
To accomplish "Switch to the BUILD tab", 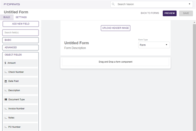I will point(7,17).
